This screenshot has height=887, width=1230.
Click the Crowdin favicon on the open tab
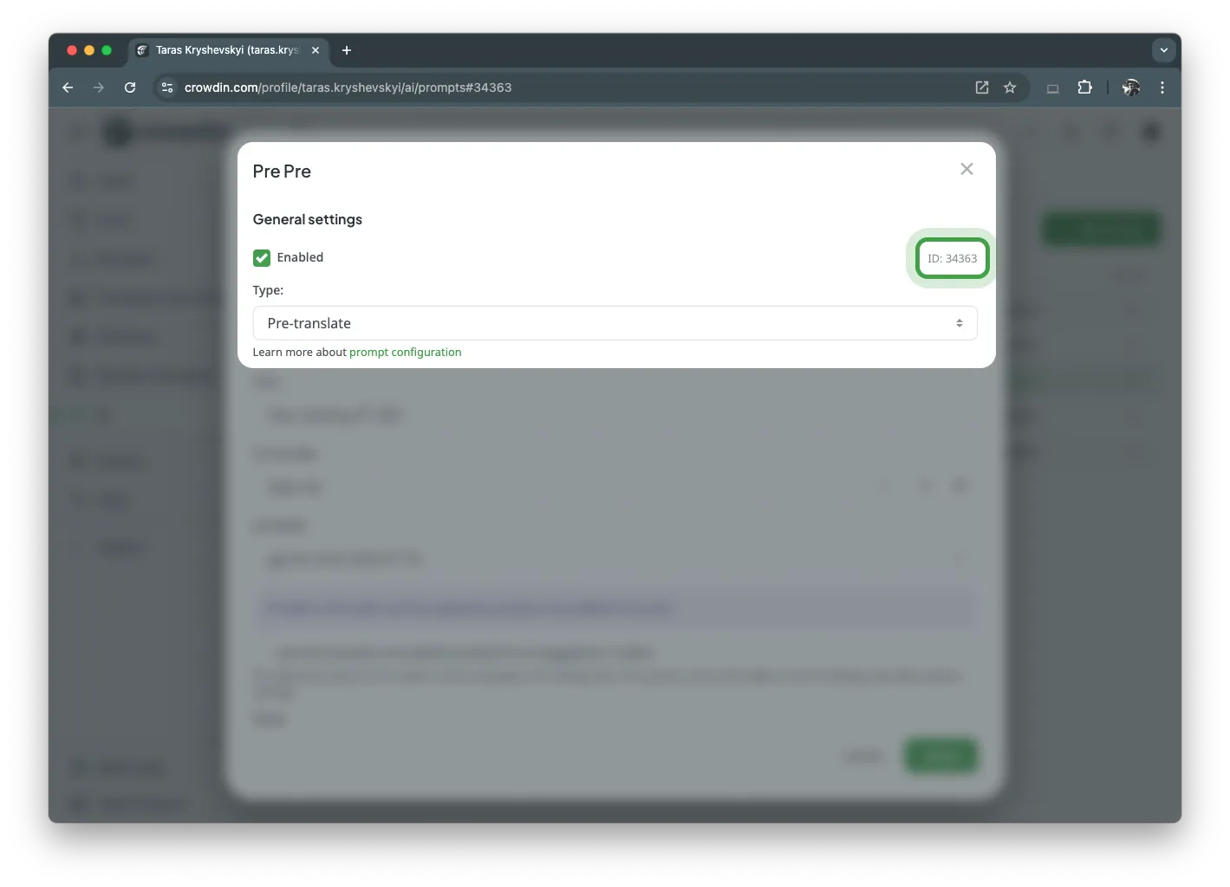pos(141,50)
